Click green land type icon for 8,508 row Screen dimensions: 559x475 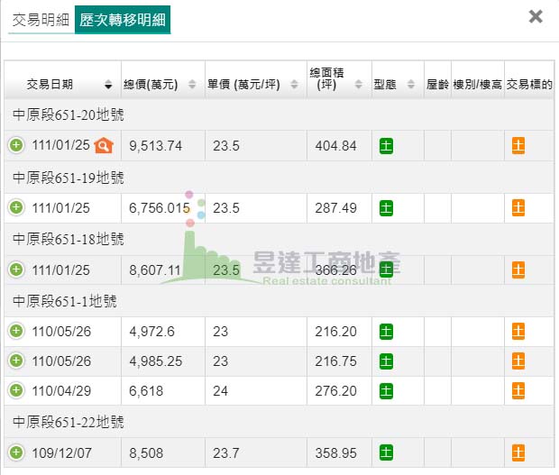(x=386, y=452)
